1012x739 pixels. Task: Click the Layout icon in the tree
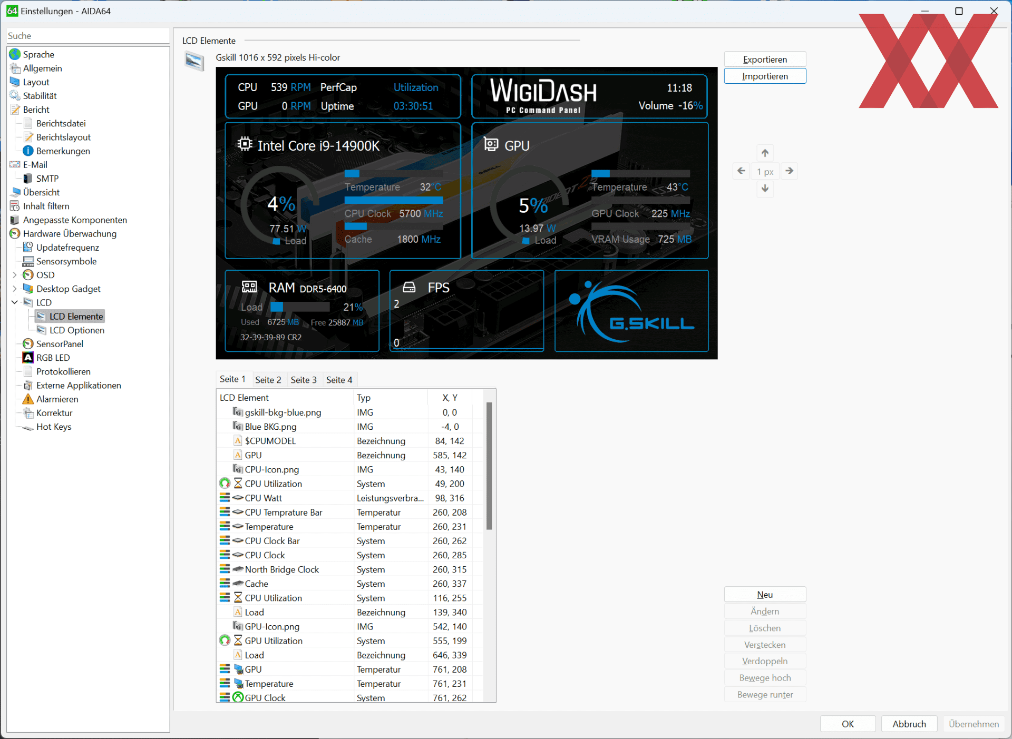(x=15, y=82)
